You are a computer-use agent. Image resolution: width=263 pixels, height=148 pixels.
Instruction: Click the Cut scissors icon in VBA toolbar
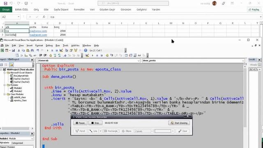click(19, 50)
